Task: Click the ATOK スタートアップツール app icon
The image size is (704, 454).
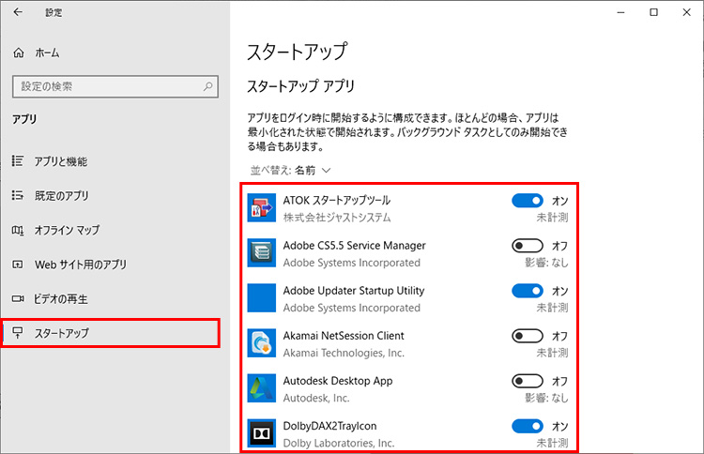Action: pos(260,208)
